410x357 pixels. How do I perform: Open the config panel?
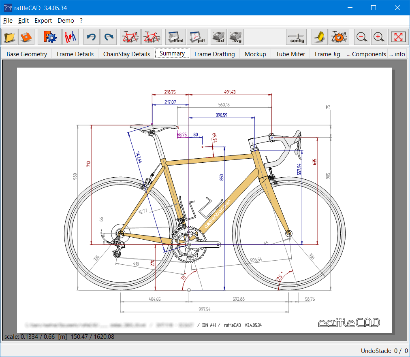pyautogui.click(x=297, y=37)
